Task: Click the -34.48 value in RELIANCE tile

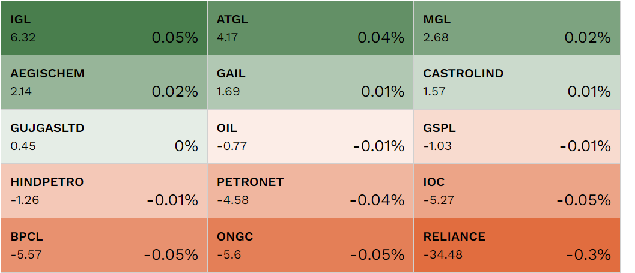Action: [x=443, y=254]
